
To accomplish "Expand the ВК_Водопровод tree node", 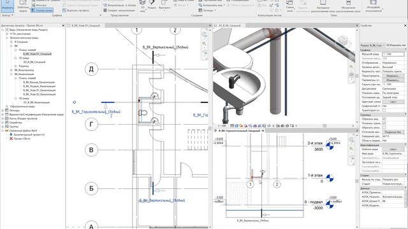I will 11,70.
